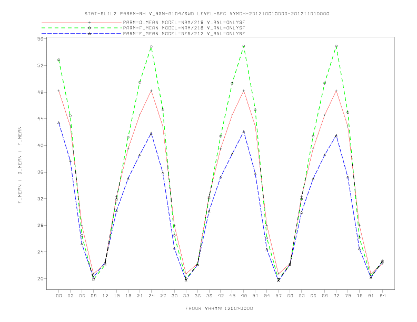Click the red solid line sample in legend
The height and width of the screenshot is (322, 417).
[x=82, y=22]
